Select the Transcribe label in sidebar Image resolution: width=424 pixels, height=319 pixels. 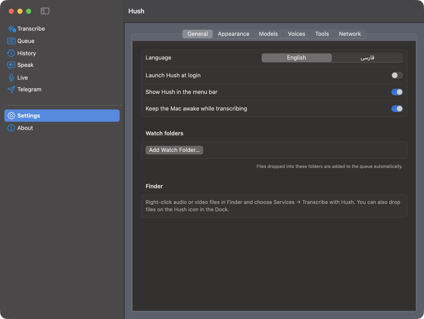pyautogui.click(x=31, y=29)
